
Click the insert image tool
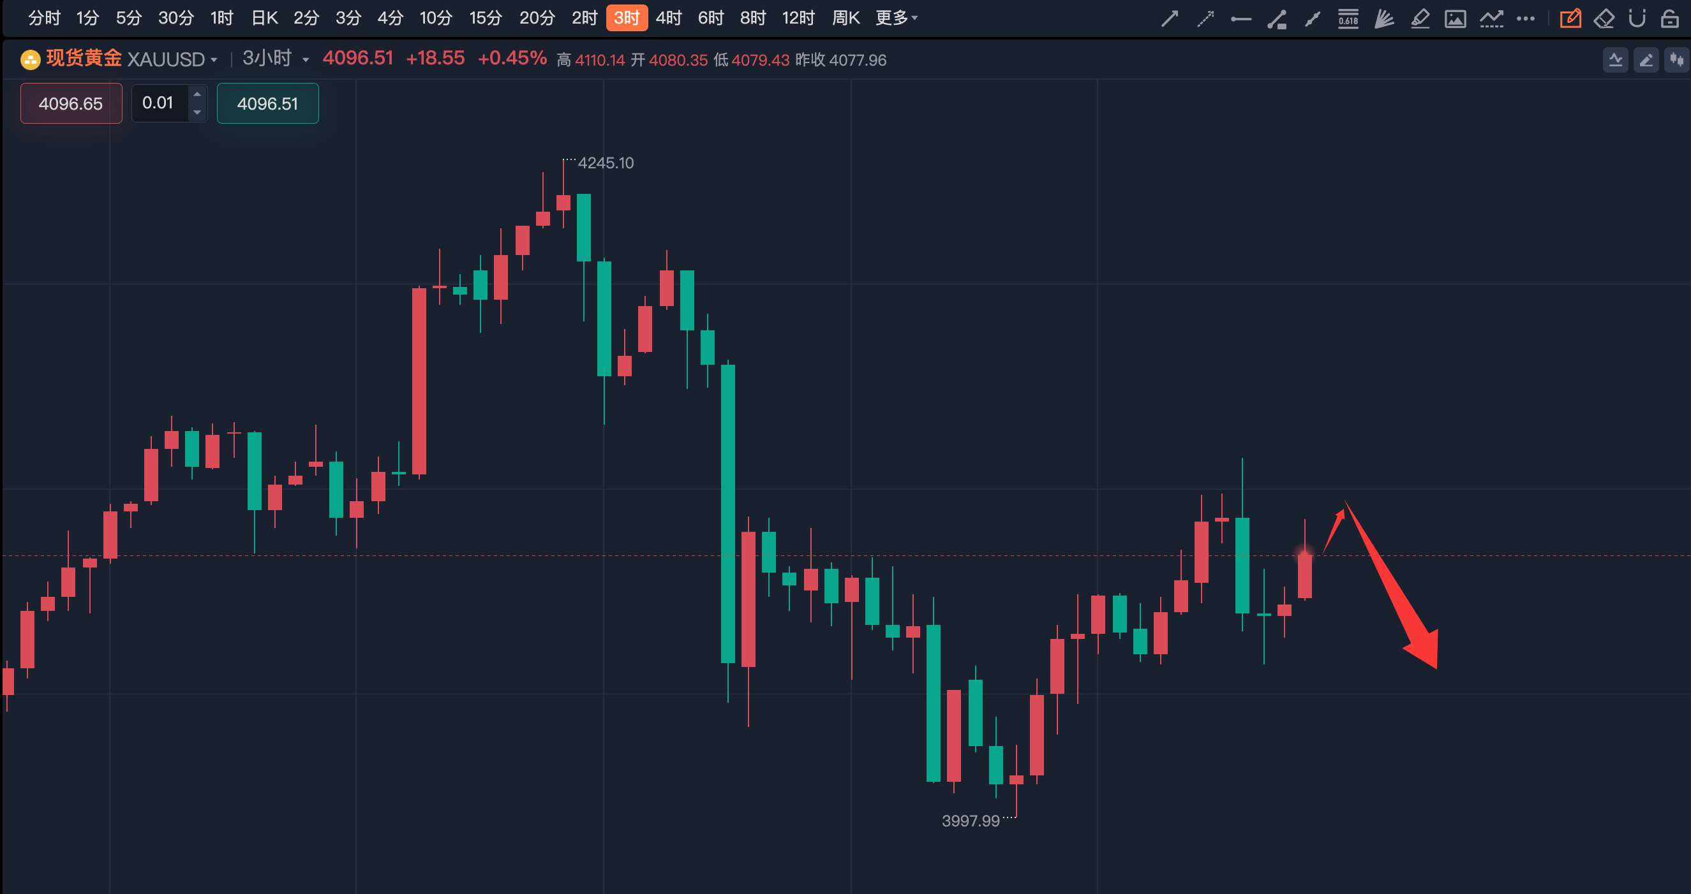[x=1456, y=18]
